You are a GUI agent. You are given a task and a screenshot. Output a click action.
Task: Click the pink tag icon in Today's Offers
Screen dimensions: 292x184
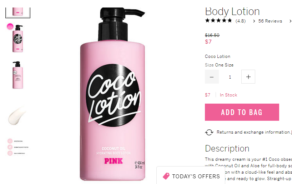pyautogui.click(x=166, y=176)
